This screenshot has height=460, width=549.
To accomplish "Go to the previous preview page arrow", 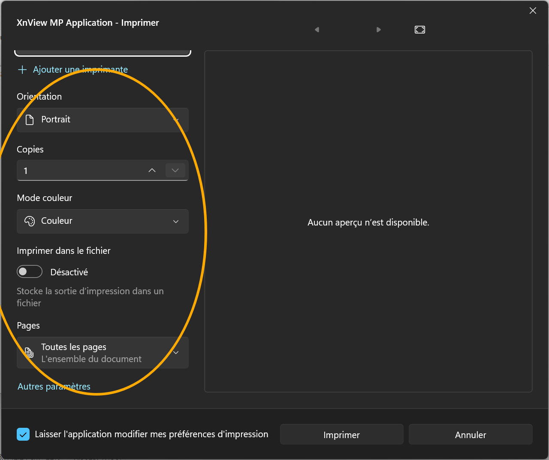I will (x=317, y=30).
